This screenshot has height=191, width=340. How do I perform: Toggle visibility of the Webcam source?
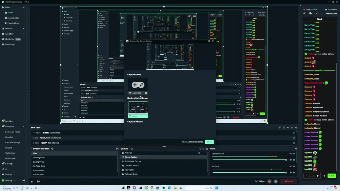point(199,153)
